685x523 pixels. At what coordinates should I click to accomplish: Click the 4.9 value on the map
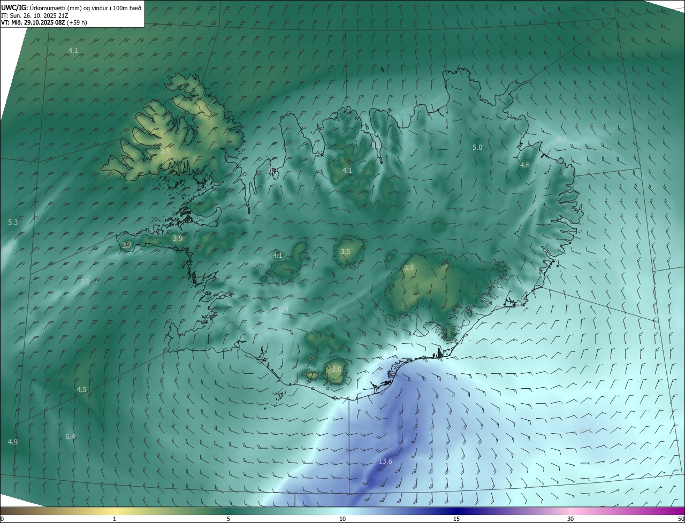point(13,442)
